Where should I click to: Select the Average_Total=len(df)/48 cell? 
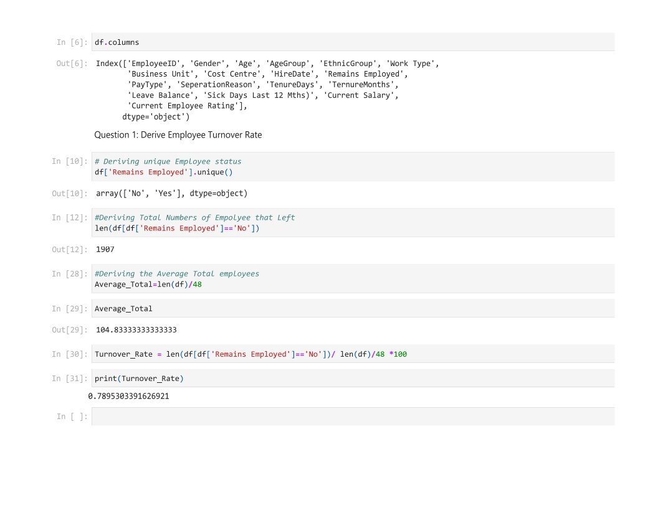tap(353, 279)
